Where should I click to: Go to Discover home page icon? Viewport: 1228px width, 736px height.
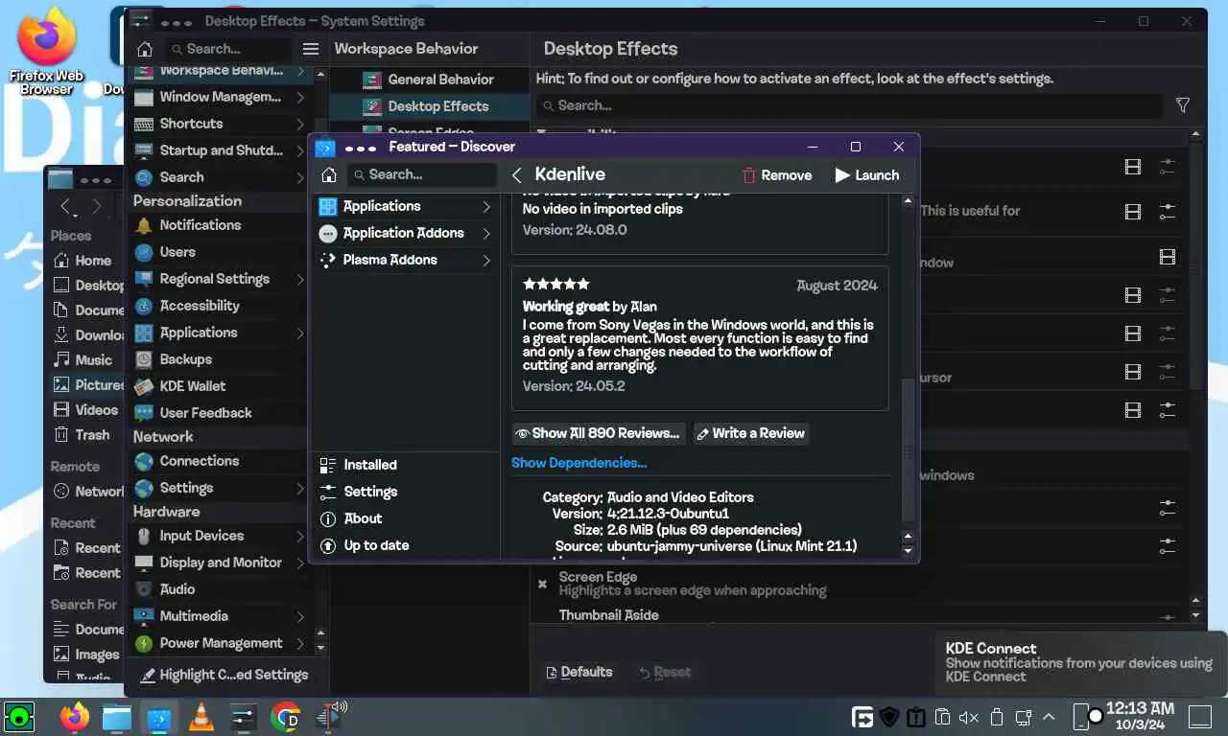click(x=328, y=174)
